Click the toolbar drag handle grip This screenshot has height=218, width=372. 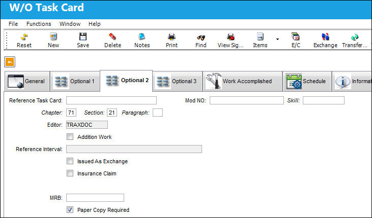[x=7, y=40]
